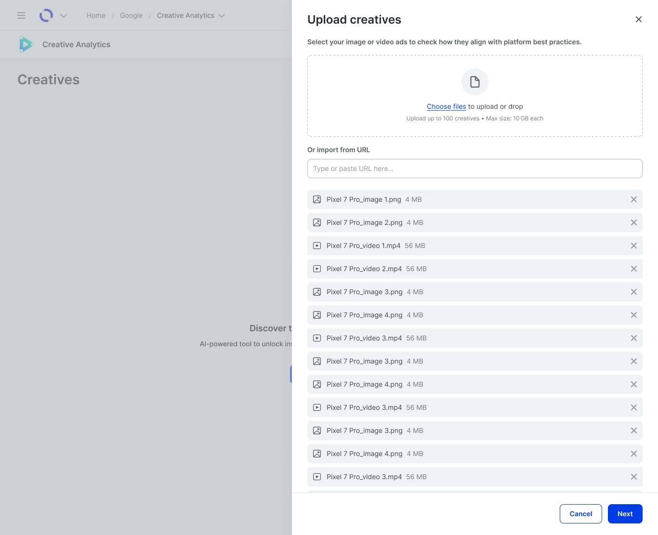The height and width of the screenshot is (535, 658).
Task: Click the Or import from URL label
Action: click(339, 150)
